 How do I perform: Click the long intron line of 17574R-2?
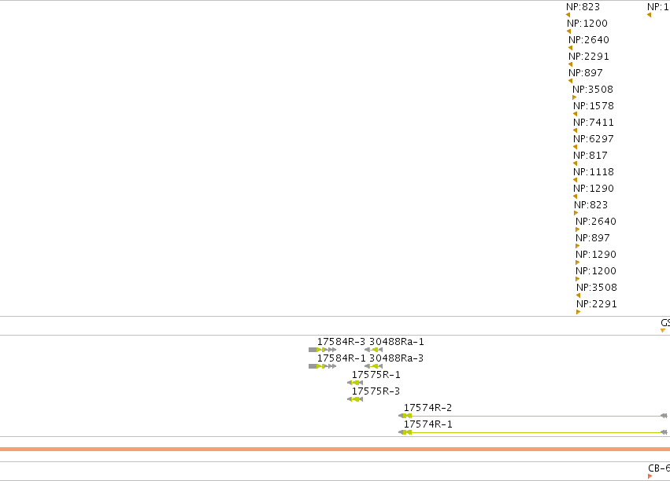[x=536, y=416]
